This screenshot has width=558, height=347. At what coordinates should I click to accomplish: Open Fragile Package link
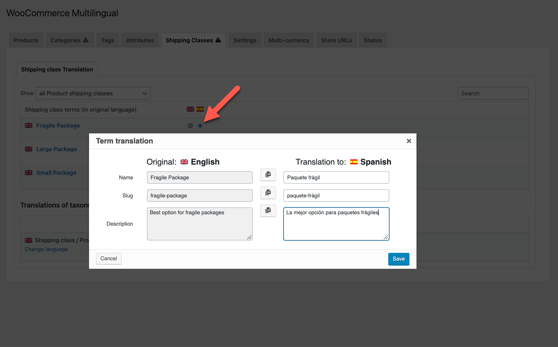click(58, 125)
